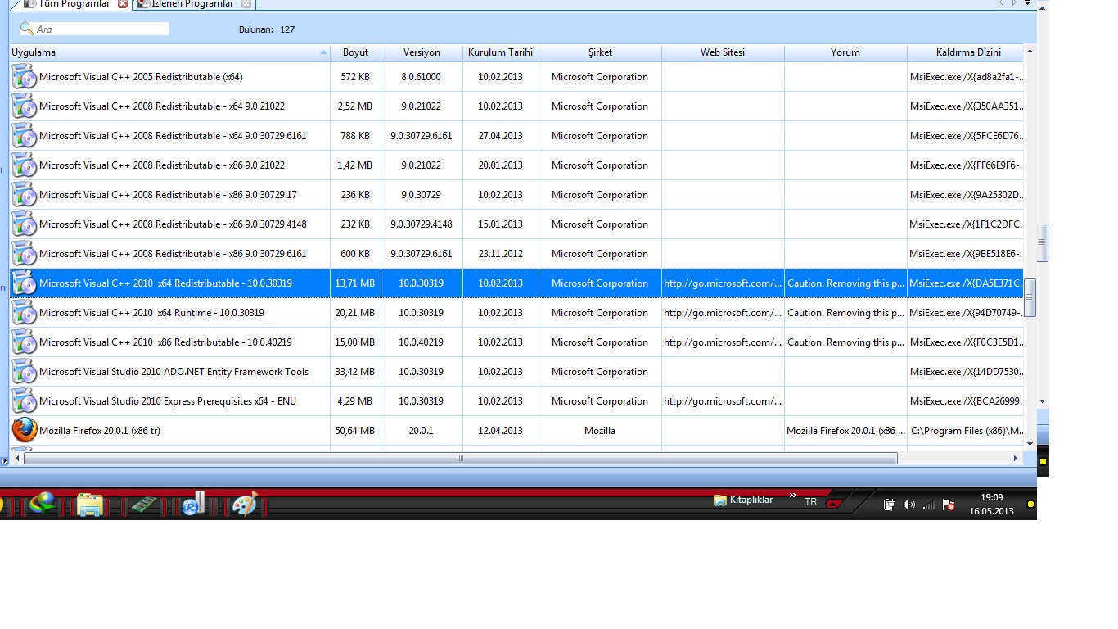Open Internet Download Manager from the taskbar
Image resolution: width=1118 pixels, height=629 pixels.
42,504
